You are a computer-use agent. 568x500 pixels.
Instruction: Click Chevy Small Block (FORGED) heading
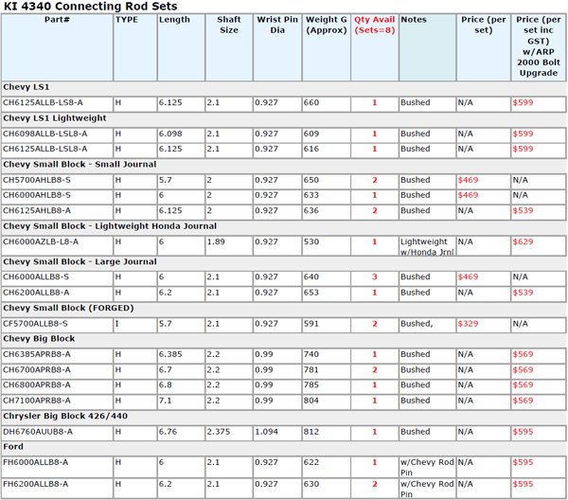[68, 308]
